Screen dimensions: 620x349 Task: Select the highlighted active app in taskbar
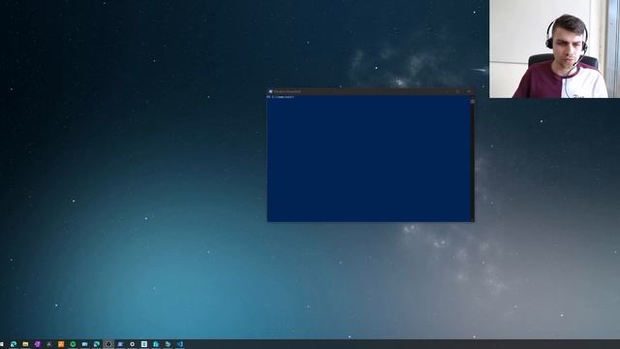(108, 344)
